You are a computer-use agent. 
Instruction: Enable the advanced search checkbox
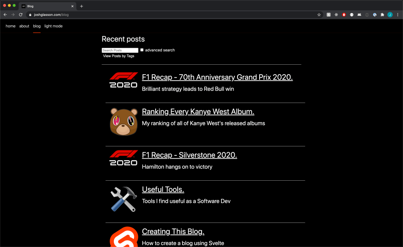point(142,50)
